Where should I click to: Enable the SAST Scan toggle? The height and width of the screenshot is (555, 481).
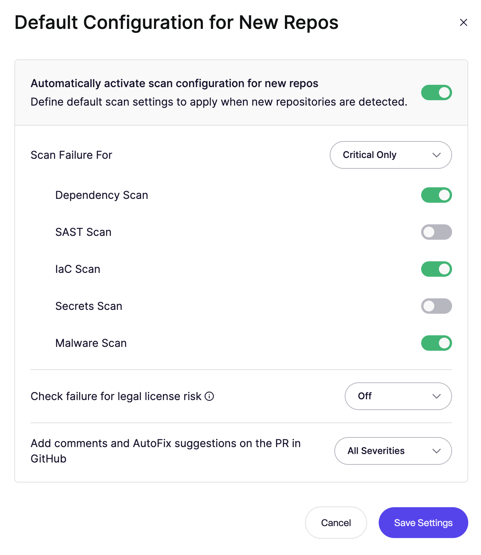pyautogui.click(x=436, y=232)
